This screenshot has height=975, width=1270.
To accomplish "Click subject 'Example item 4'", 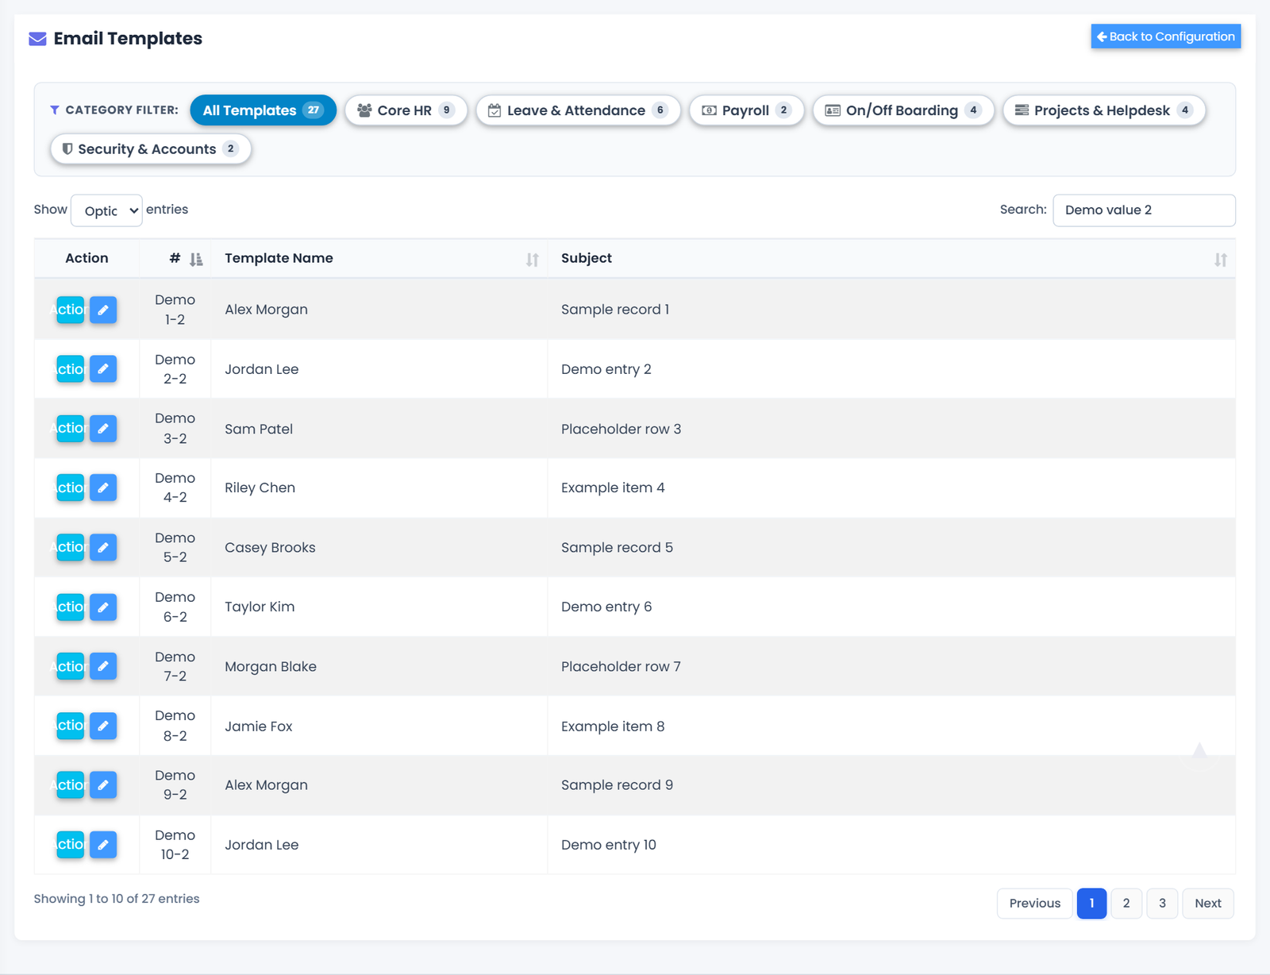I will click(613, 487).
